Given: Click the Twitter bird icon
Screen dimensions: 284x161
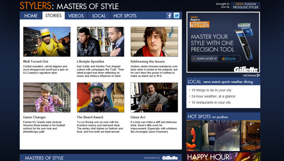Looking at the screenshot, I should [x=177, y=16].
